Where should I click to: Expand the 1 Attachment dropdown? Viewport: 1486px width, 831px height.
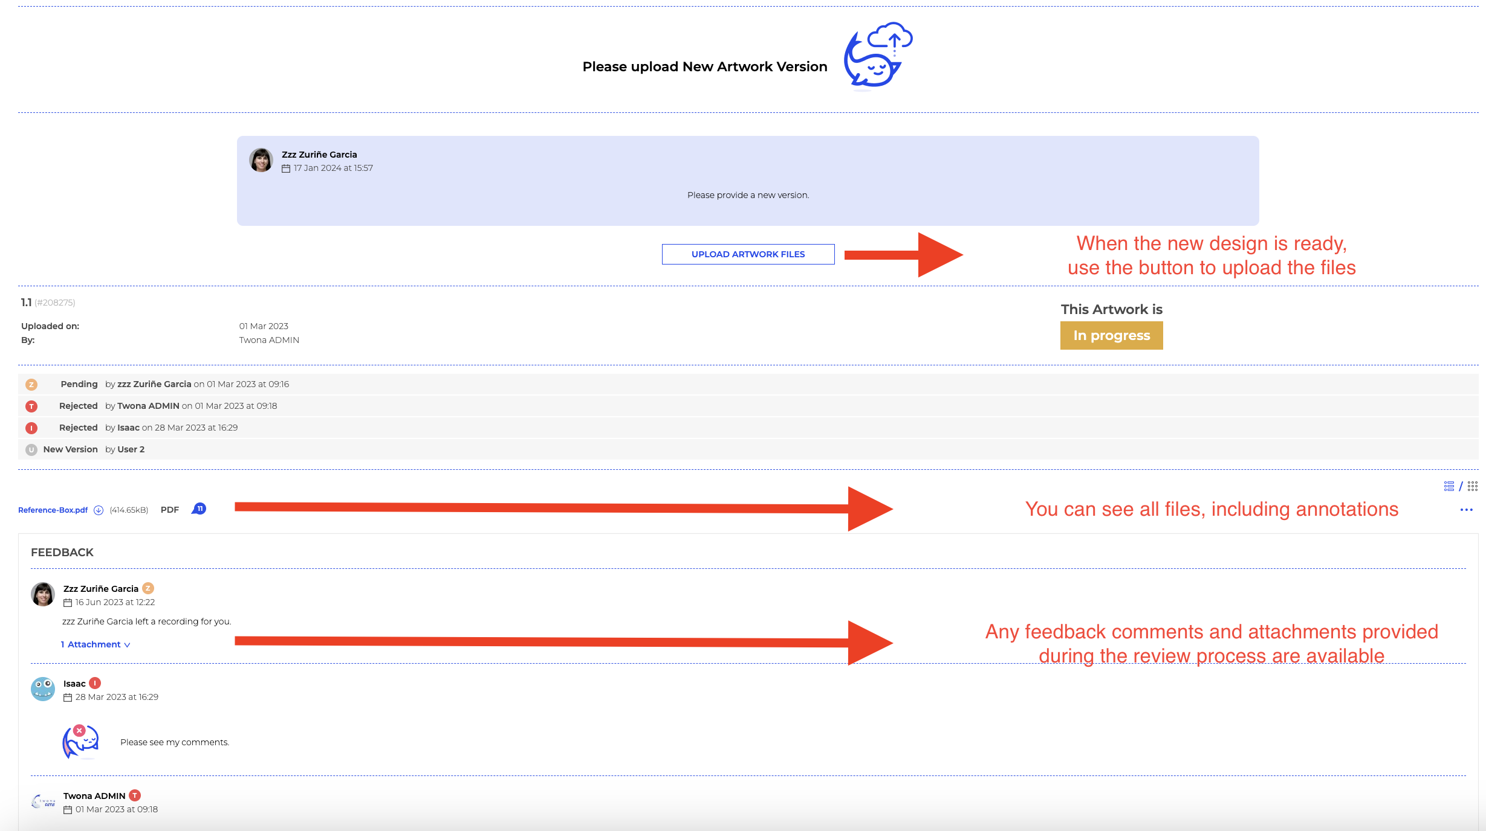click(96, 644)
